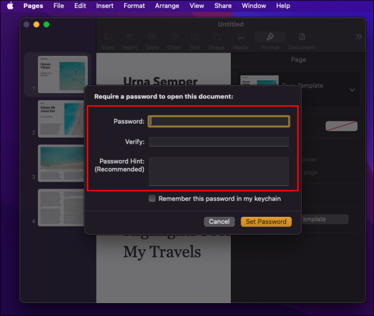Open the Format menu in menu bar

tap(134, 6)
